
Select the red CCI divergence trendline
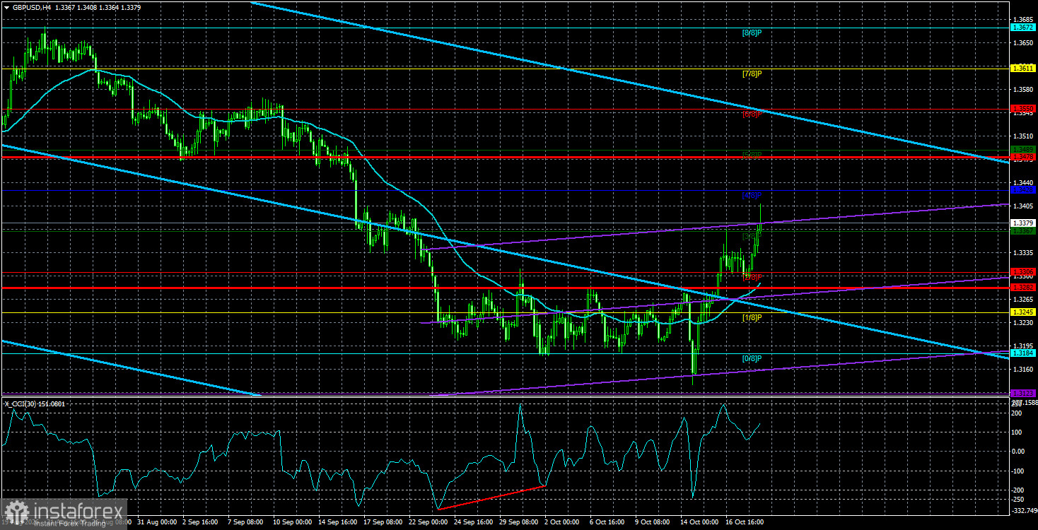coord(492,497)
